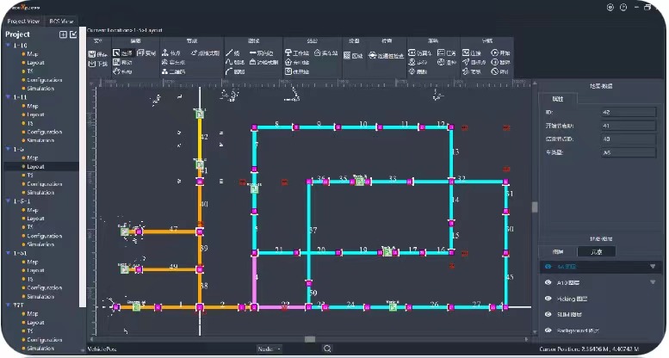This screenshot has width=669, height=358.
Task: Open the Node dropdown in the status bar
Action: (x=269, y=349)
